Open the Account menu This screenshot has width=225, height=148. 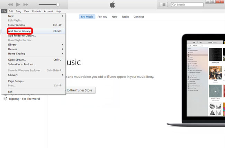pos(48,11)
